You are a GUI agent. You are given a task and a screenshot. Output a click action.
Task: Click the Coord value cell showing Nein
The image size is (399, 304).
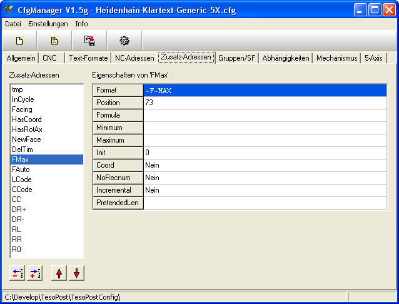coord(265,165)
